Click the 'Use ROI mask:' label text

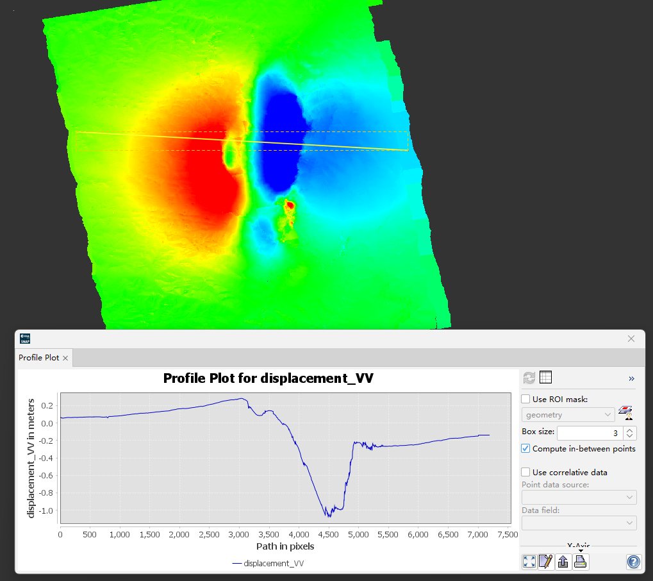pos(560,400)
